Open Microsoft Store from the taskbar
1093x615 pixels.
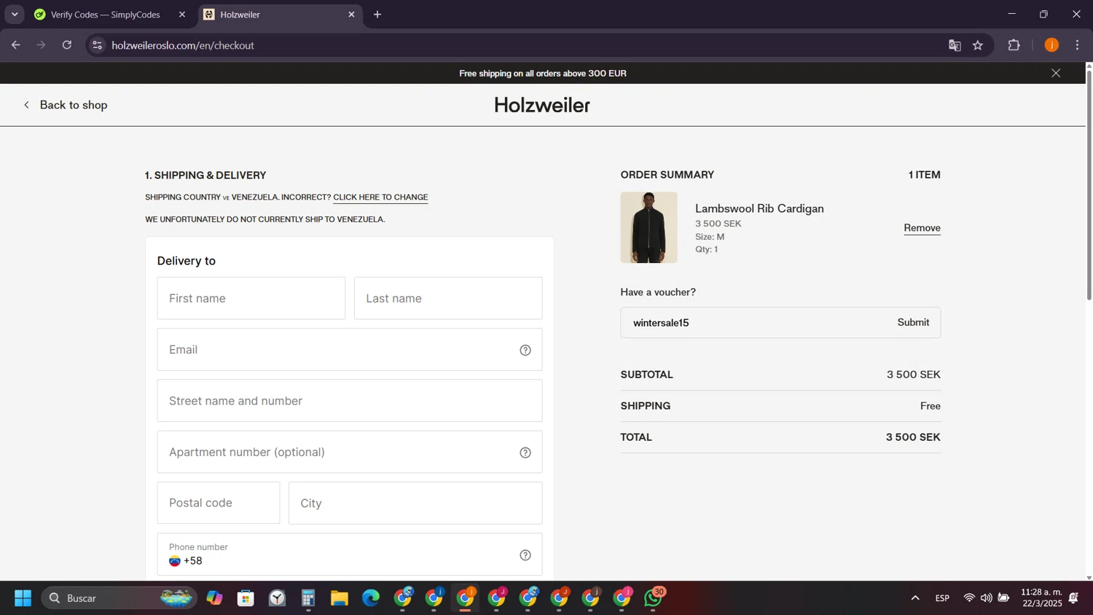click(x=246, y=598)
